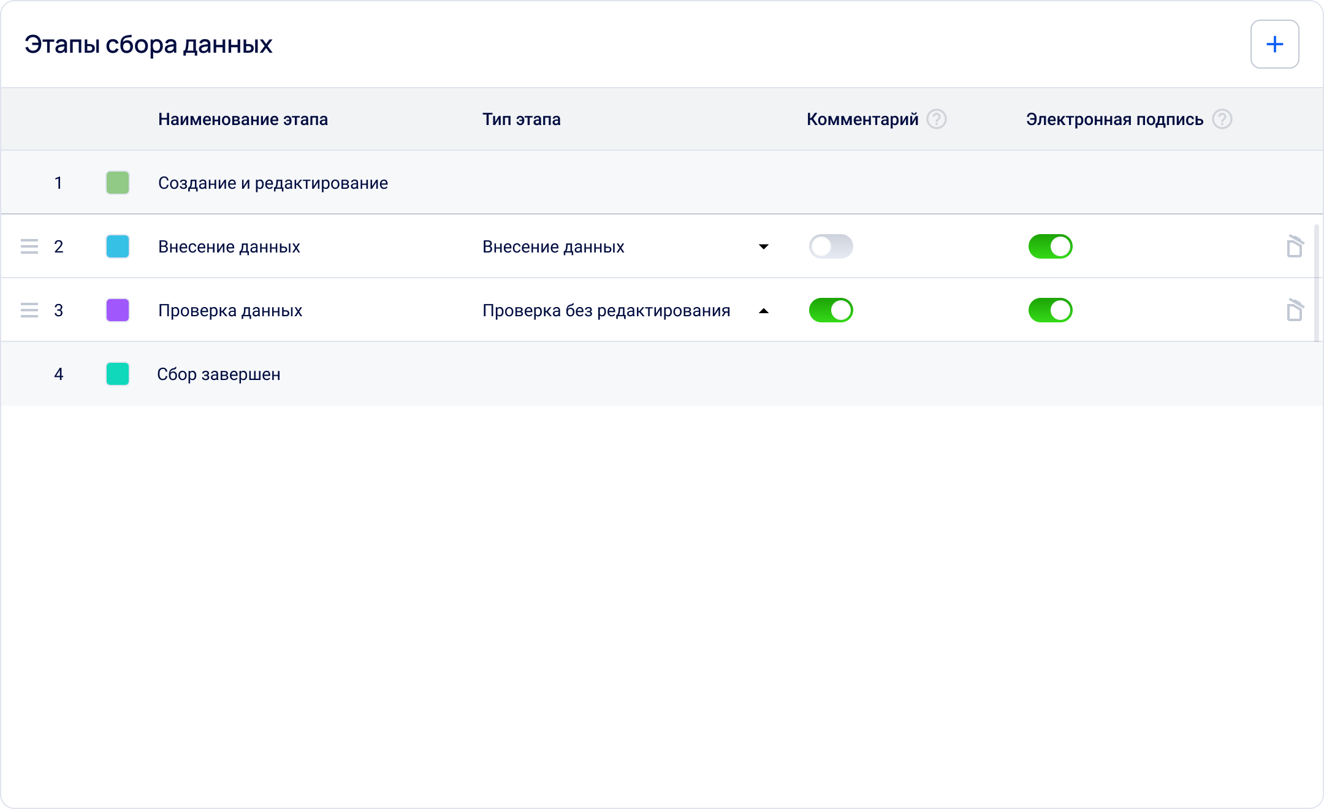Click row number 1

click(x=58, y=183)
